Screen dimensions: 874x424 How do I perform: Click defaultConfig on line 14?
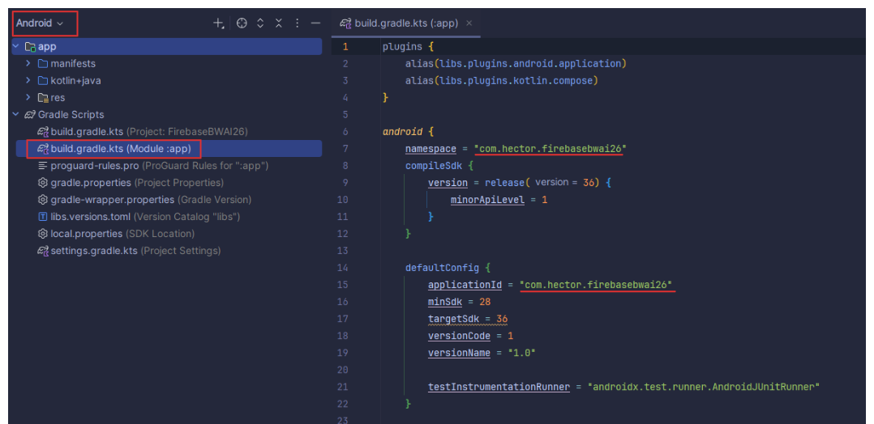click(442, 268)
